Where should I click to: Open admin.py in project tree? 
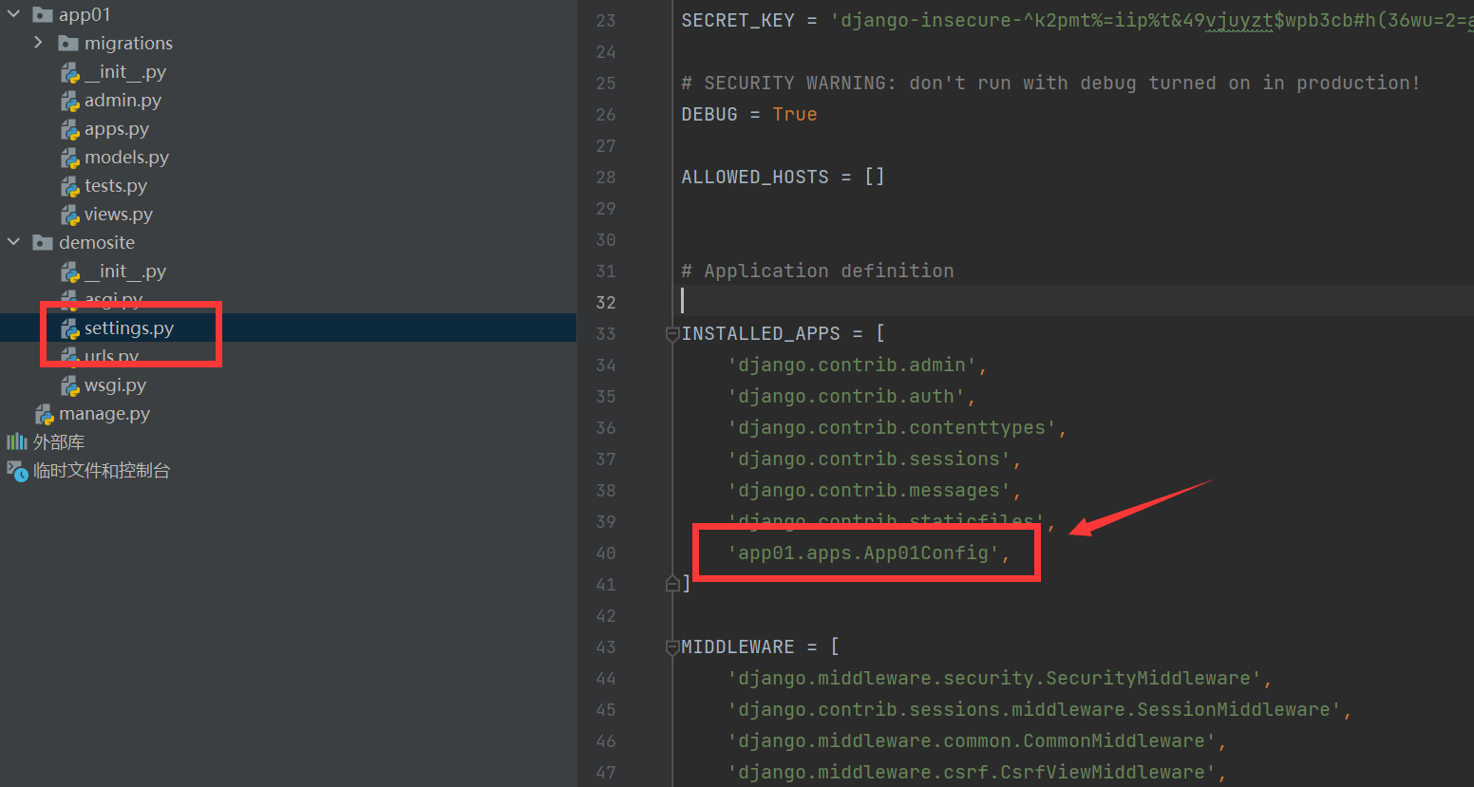coord(123,100)
